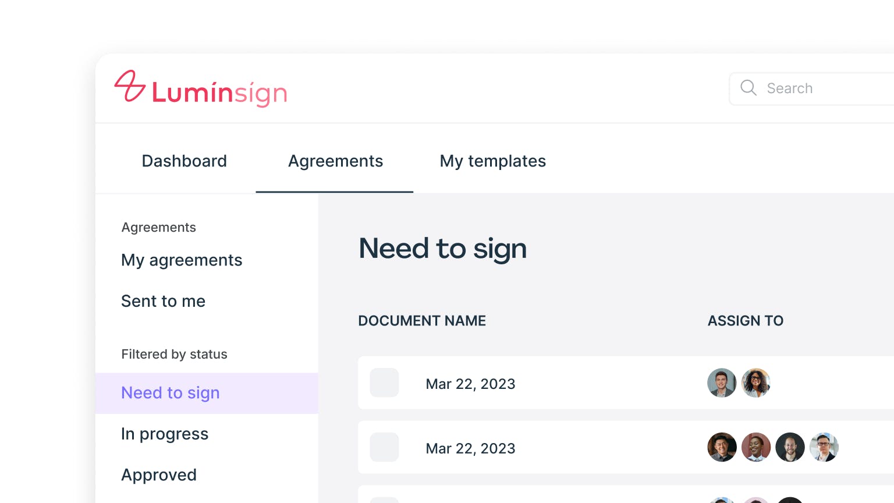Image resolution: width=894 pixels, height=503 pixels.
Task: Select the Need to sign status filter
Action: (x=171, y=393)
